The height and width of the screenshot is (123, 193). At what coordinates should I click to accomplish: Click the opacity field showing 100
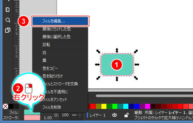coord(65,115)
